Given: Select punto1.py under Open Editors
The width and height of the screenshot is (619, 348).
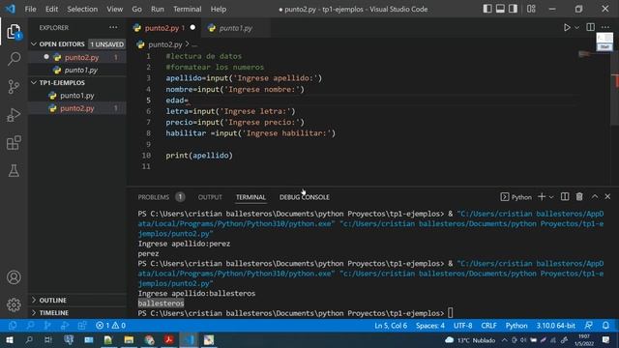Looking at the screenshot, I should [77, 70].
